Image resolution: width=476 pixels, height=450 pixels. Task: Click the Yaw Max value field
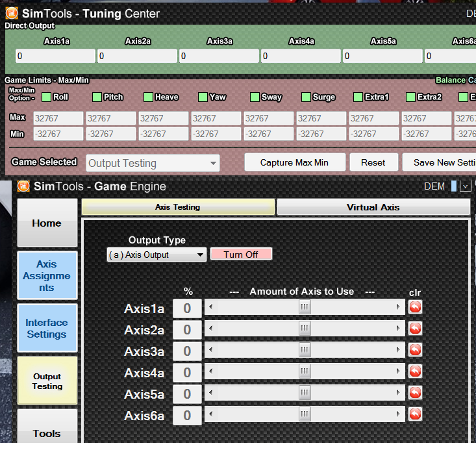pos(216,118)
